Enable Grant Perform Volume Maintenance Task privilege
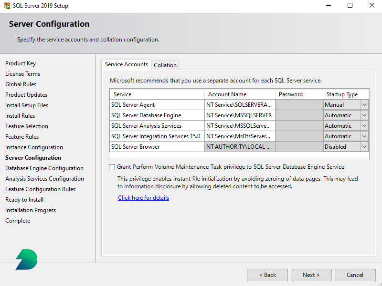The height and width of the screenshot is (286, 382). coord(112,167)
